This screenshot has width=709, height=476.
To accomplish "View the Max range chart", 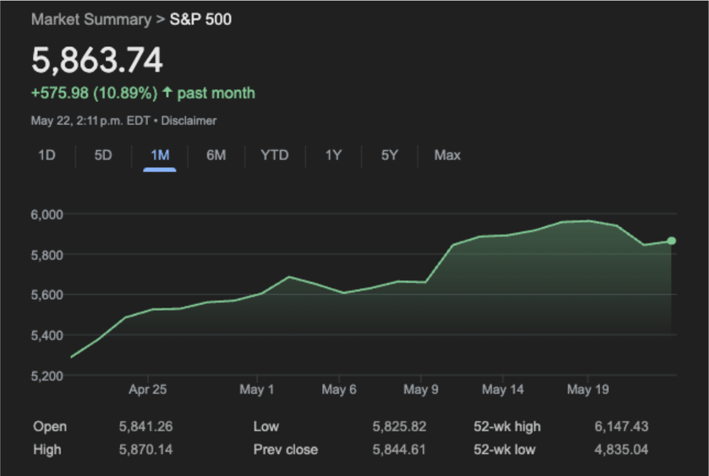I will (447, 156).
